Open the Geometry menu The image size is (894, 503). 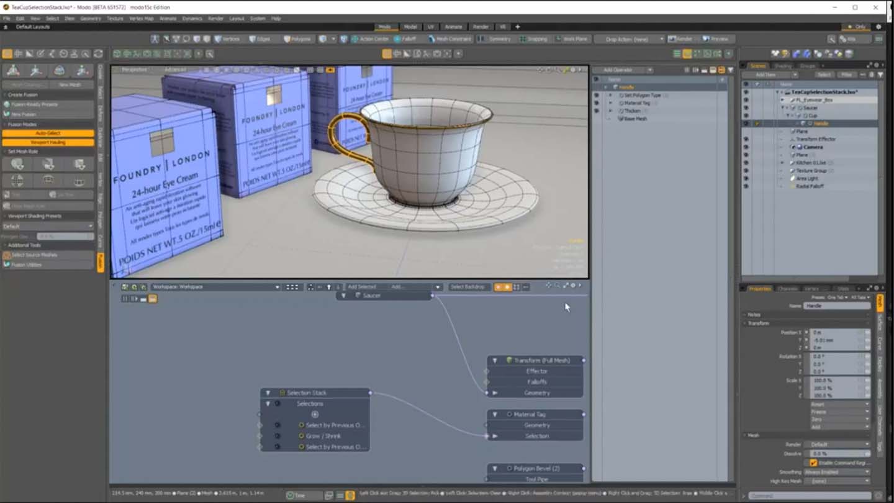(x=90, y=19)
